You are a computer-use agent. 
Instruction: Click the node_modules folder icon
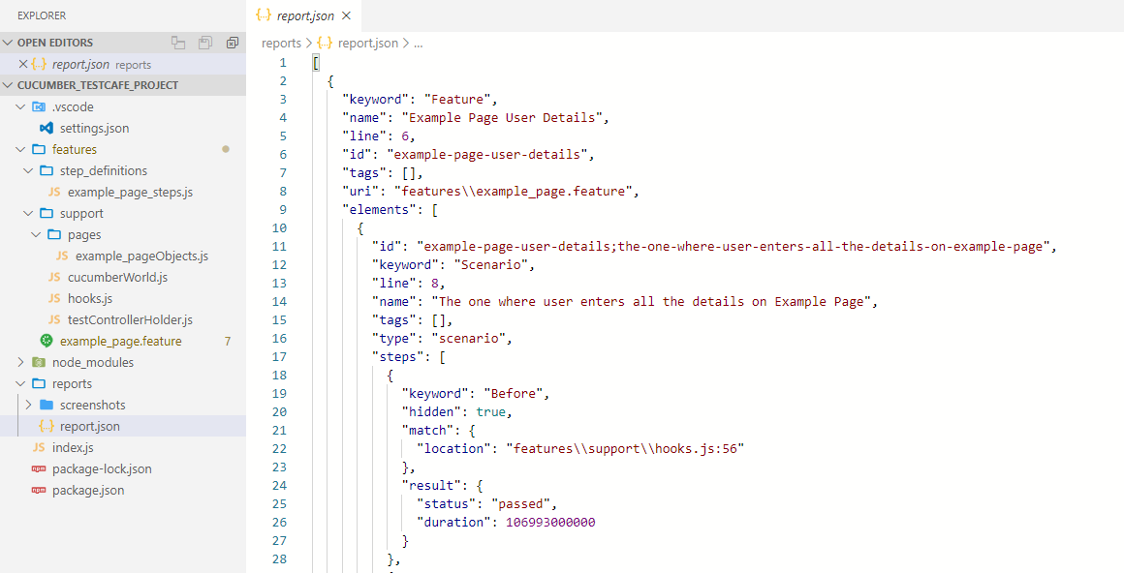[39, 362]
